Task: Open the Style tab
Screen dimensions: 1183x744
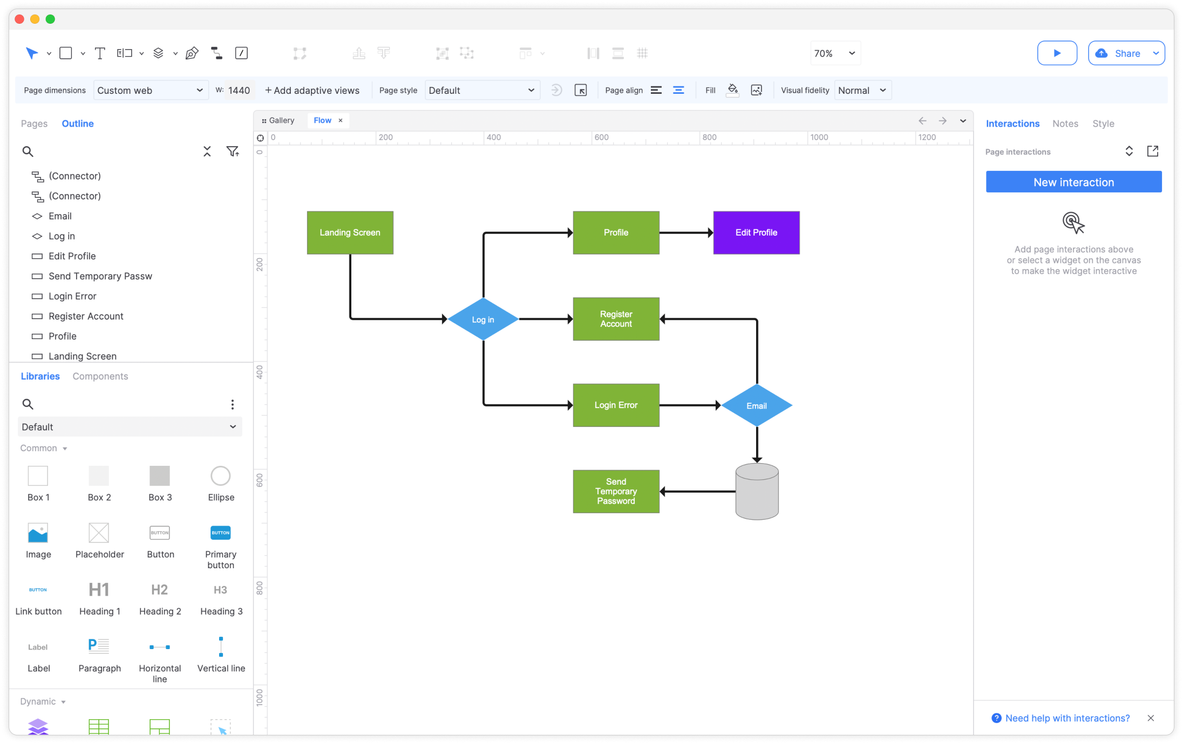Action: (x=1103, y=123)
